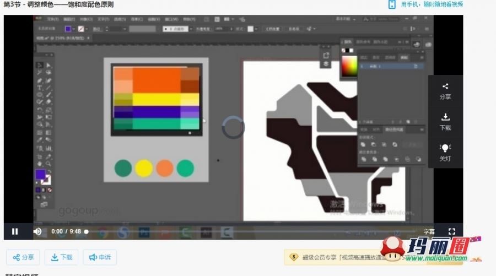Click the Divide pathfinder icon

(x=364, y=159)
